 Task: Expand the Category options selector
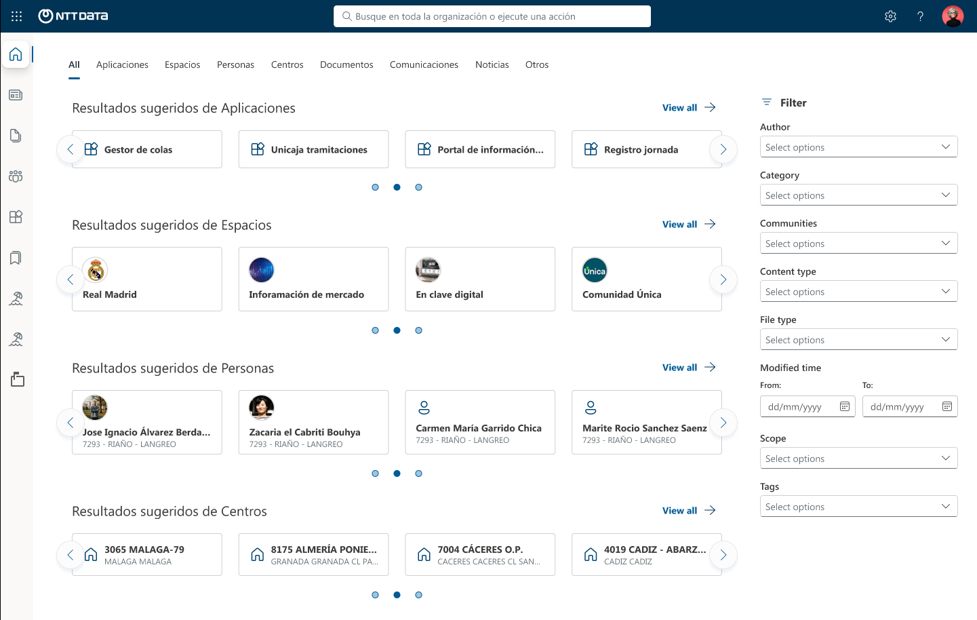point(858,195)
